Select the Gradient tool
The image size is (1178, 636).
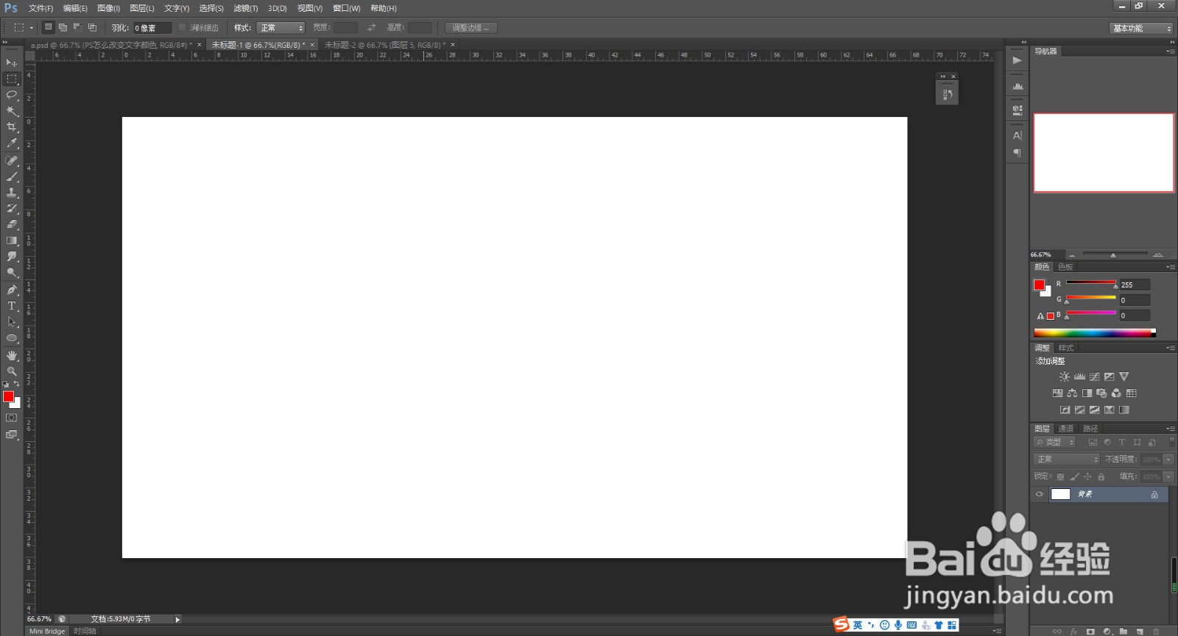pos(12,240)
